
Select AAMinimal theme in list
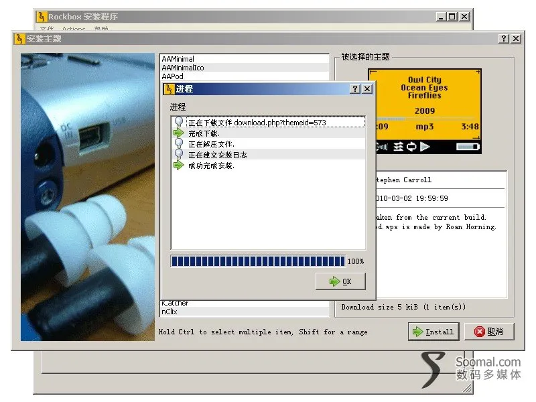pos(245,59)
